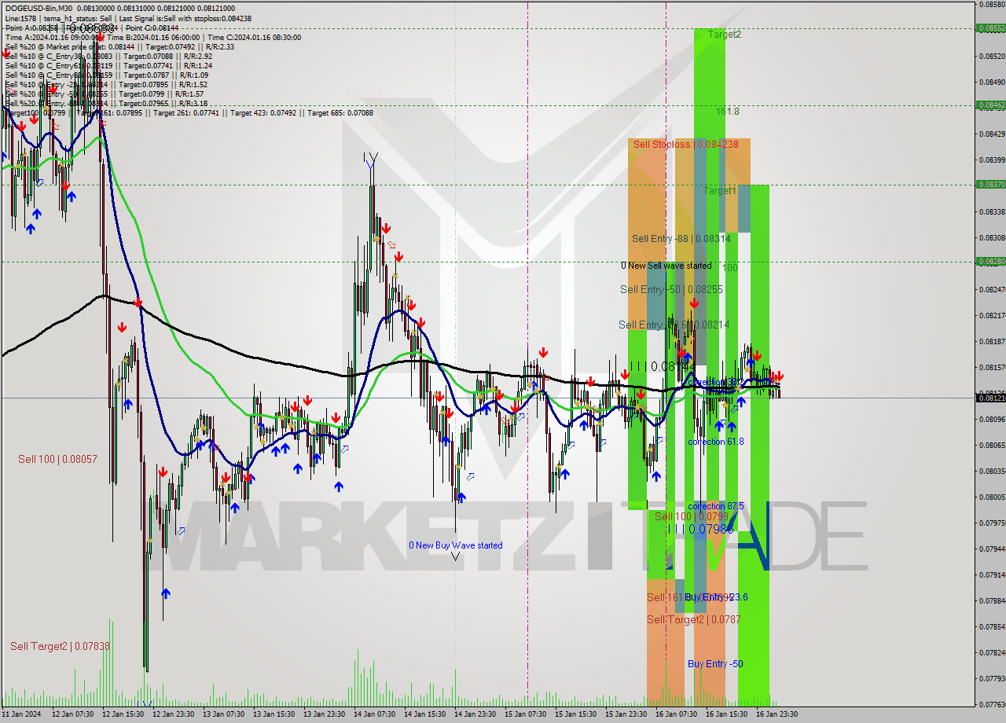Image resolution: width=1006 pixels, height=723 pixels.
Task: Click the green 0.08370 price axis tag
Action: pyautogui.click(x=990, y=184)
